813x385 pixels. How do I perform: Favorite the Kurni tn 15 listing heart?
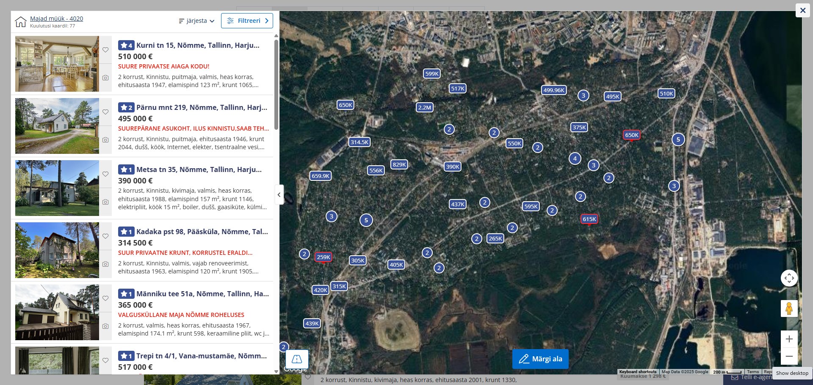105,50
